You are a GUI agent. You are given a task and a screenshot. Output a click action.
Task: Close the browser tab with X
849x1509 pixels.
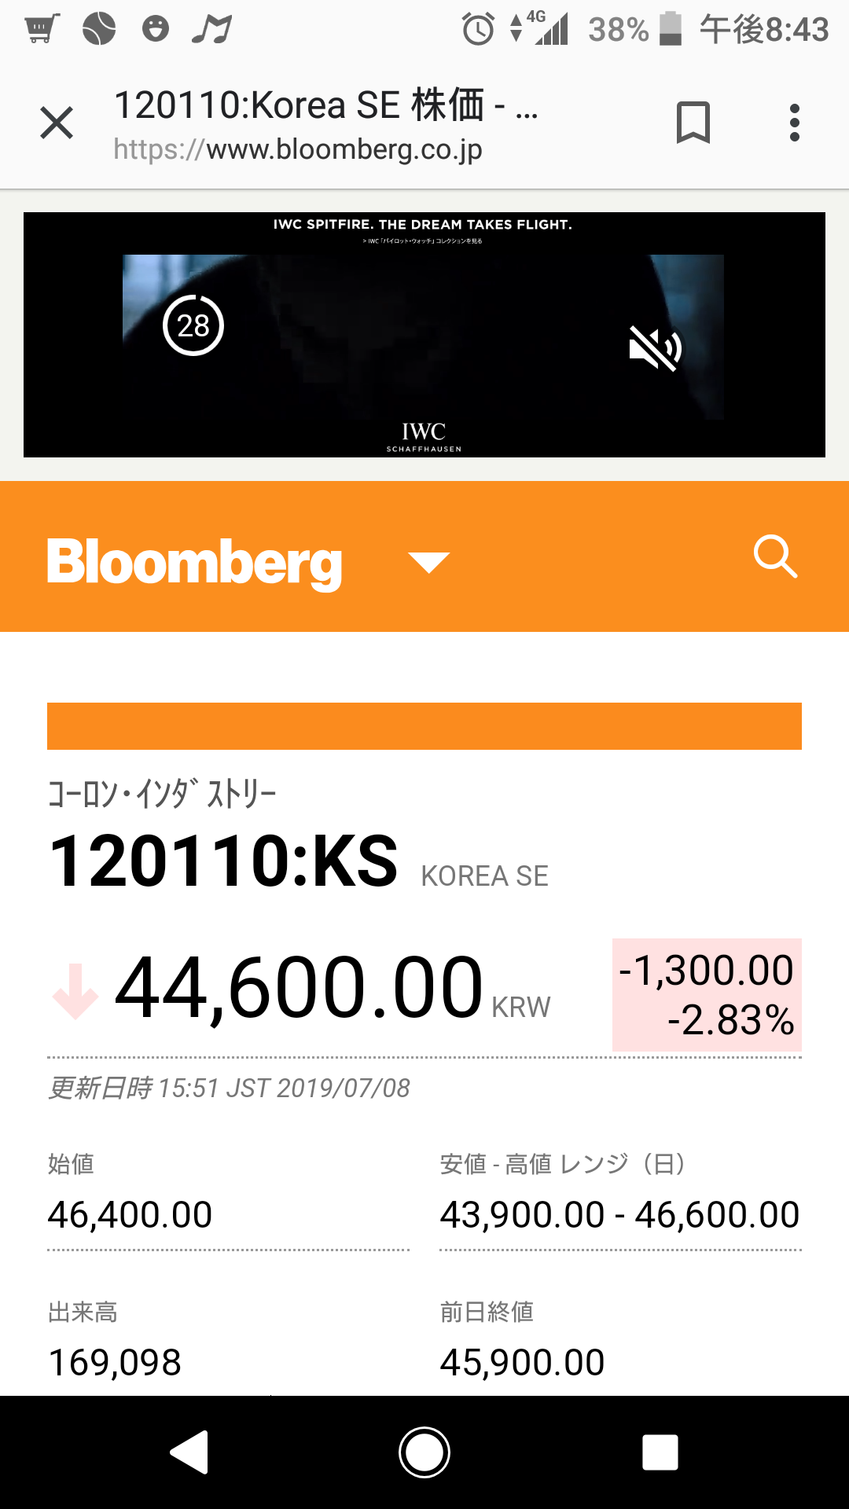tap(57, 123)
